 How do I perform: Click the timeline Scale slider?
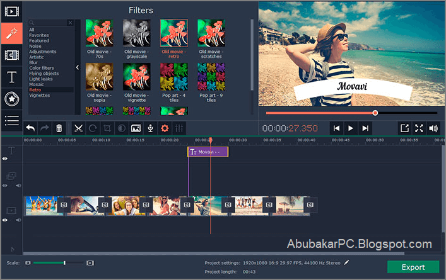tap(58, 263)
